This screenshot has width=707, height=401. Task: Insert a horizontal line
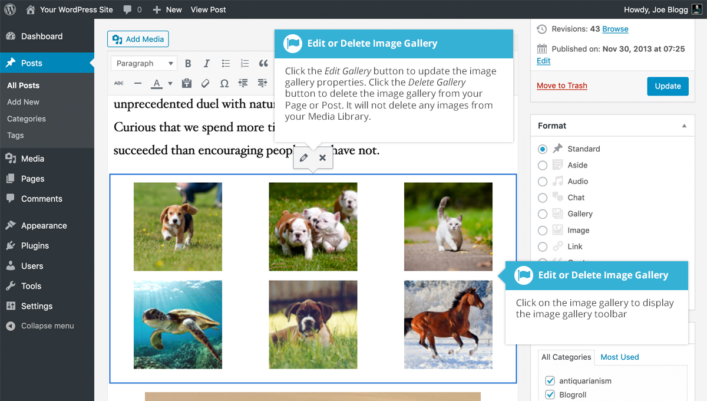click(x=137, y=83)
